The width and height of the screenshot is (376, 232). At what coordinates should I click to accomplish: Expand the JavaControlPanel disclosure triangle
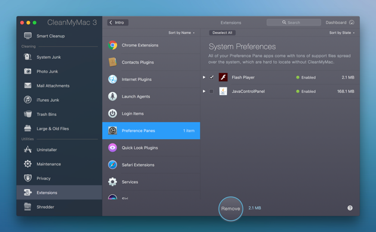[204, 91]
